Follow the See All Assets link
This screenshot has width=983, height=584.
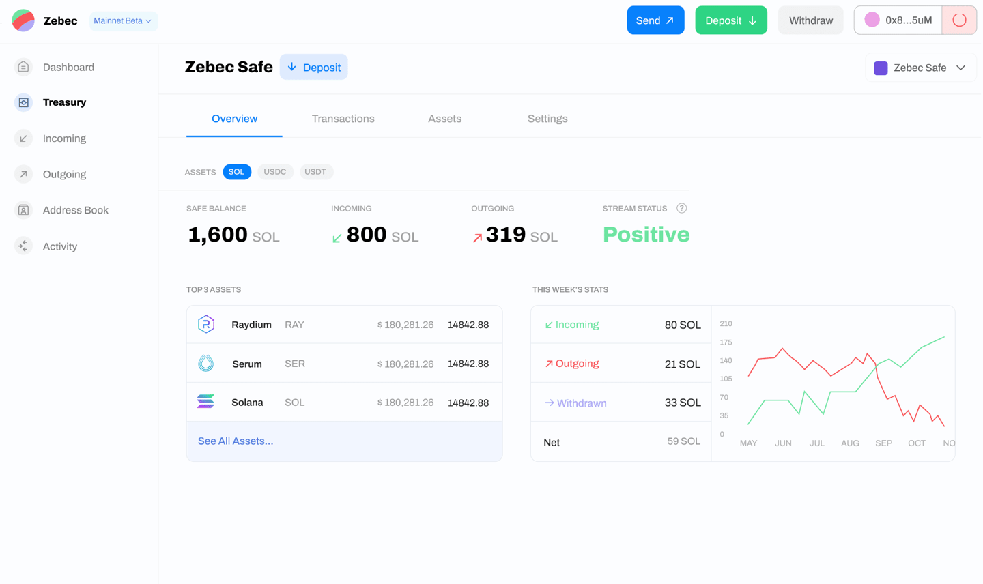click(x=236, y=441)
